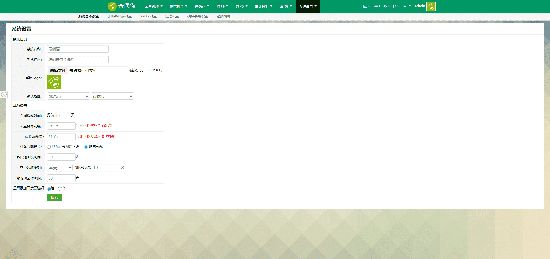This screenshot has width=550, height=259.
Task: Click the 其他设置 section title
Action: [x=20, y=106]
